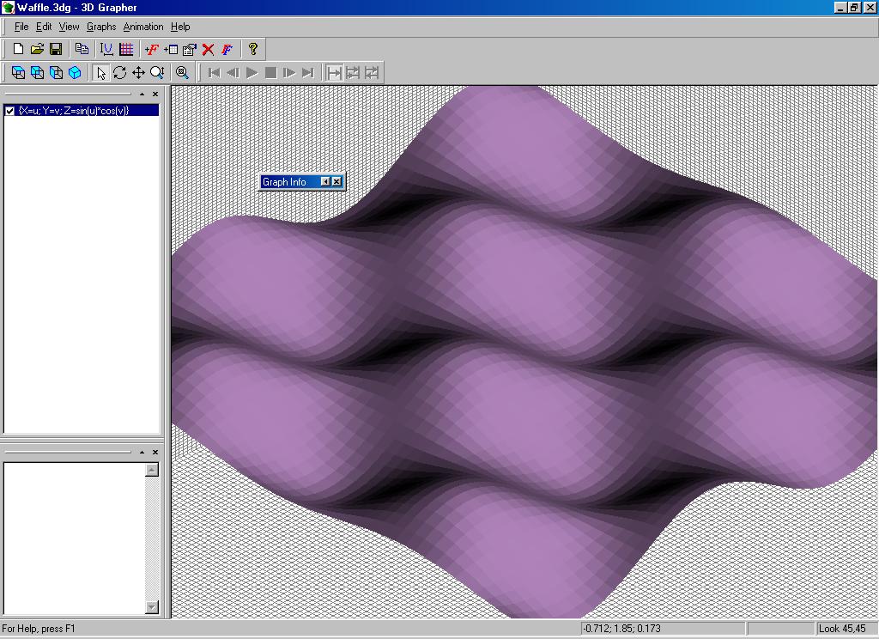The height and width of the screenshot is (639, 879).
Task: Close the lower info pane
Action: 155,452
